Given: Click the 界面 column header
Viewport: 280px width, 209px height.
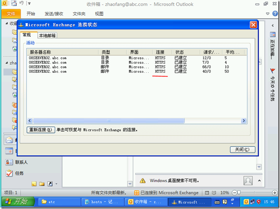Looking at the screenshot, I should [x=140, y=52].
